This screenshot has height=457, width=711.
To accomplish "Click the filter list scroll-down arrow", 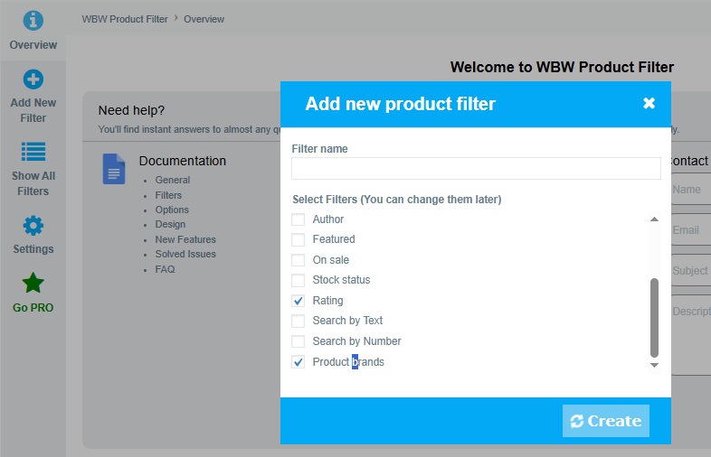I will click(654, 365).
